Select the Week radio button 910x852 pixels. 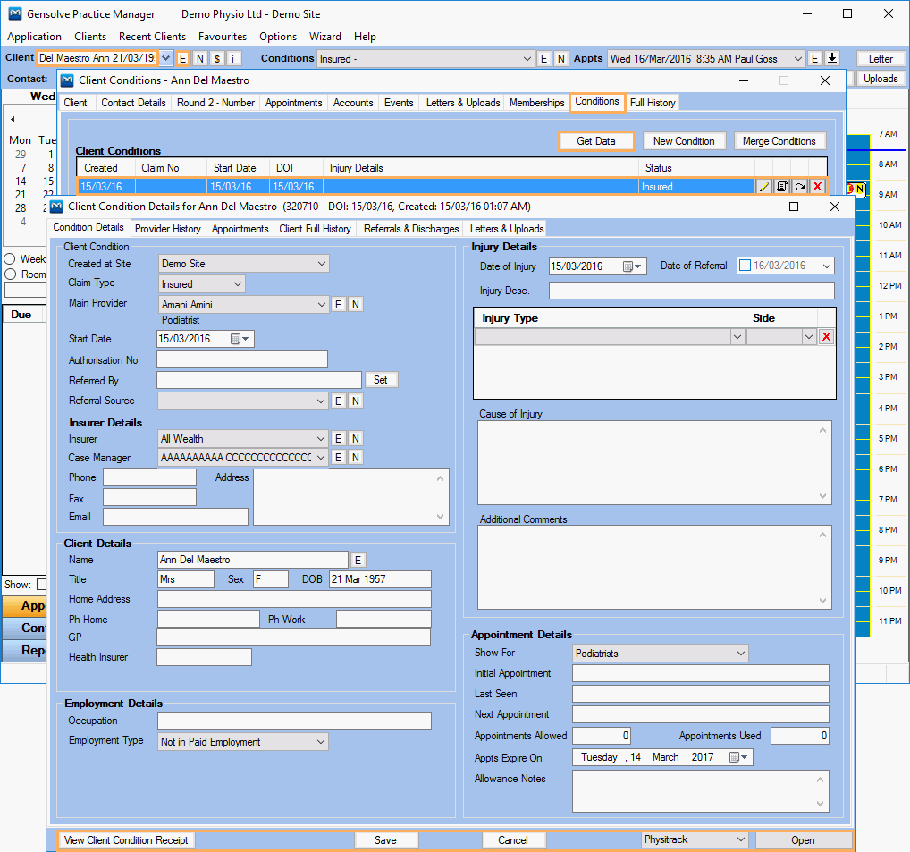[x=10, y=259]
